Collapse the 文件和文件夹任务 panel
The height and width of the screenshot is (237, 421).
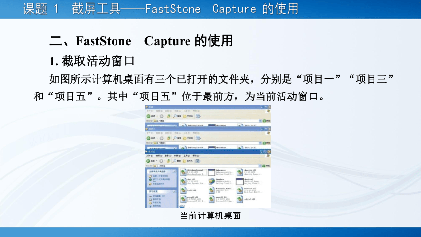click(x=174, y=171)
